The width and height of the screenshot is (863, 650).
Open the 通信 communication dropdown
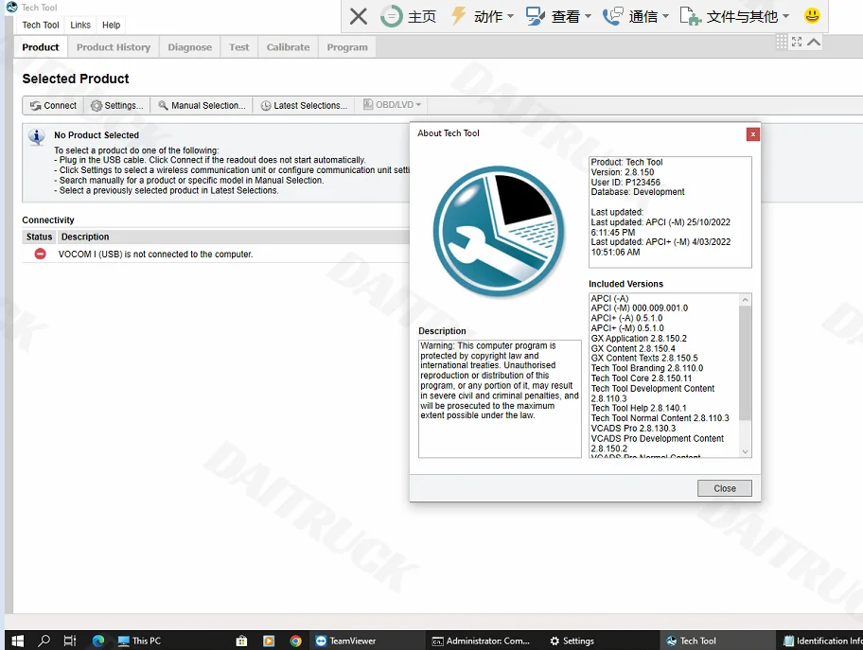tap(636, 16)
